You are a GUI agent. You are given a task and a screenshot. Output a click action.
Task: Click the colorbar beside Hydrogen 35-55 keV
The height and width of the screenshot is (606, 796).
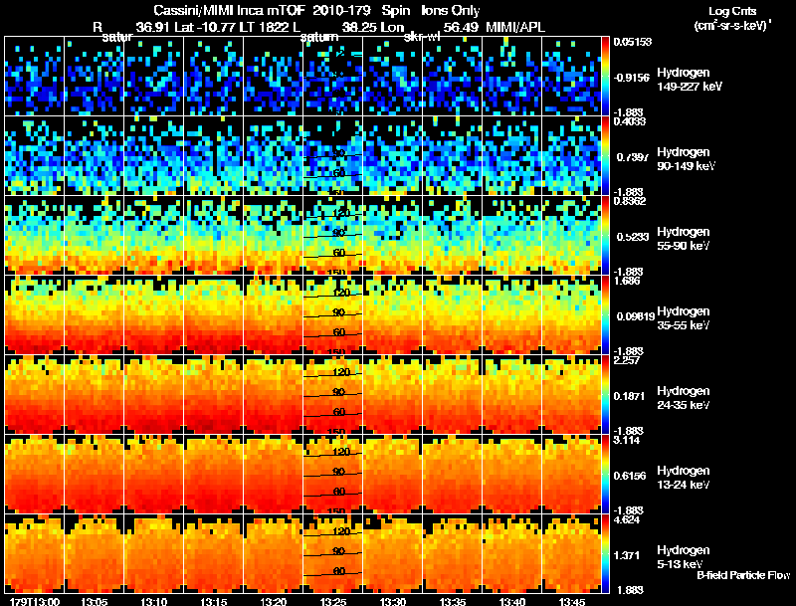tap(605, 315)
